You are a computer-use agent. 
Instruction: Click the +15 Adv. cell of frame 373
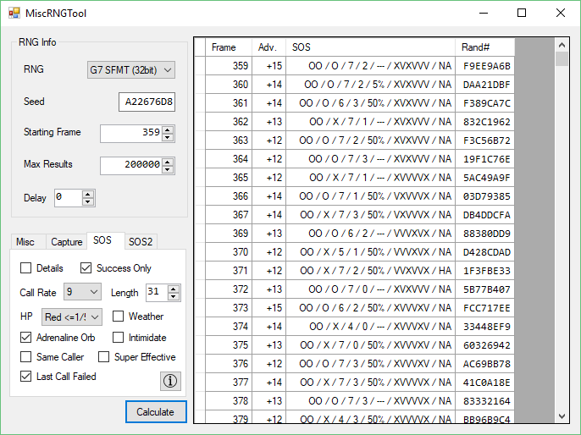[269, 308]
